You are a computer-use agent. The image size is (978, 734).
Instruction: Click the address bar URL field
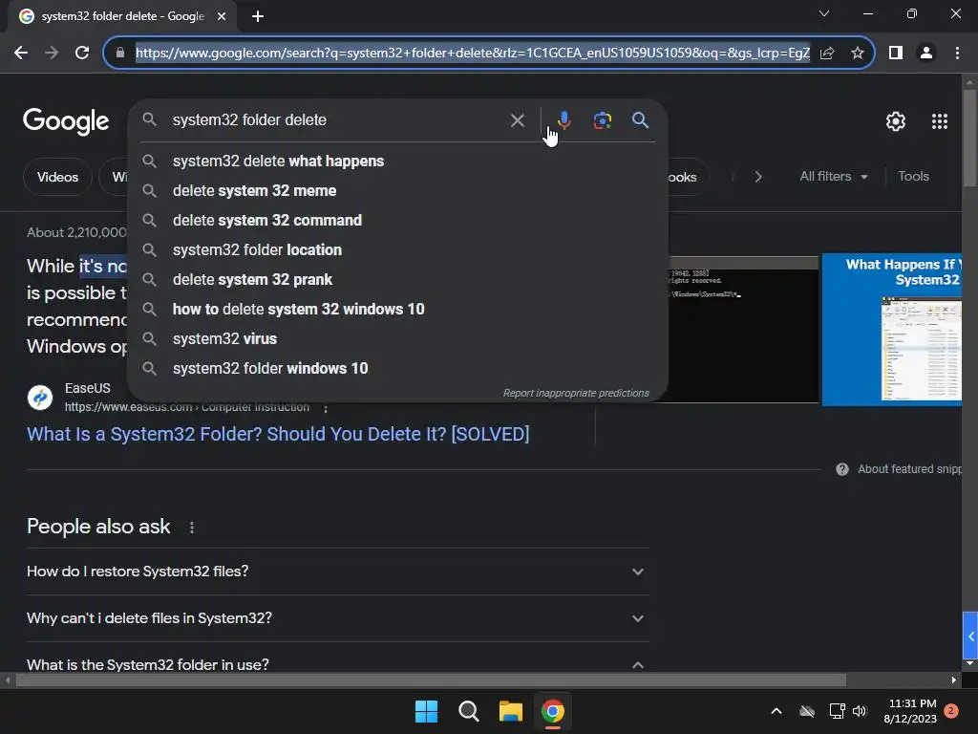coord(472,54)
